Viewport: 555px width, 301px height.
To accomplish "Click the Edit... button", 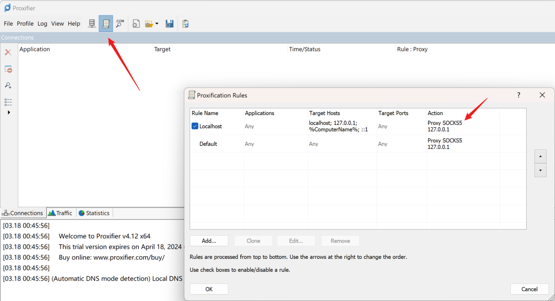I will [296, 241].
